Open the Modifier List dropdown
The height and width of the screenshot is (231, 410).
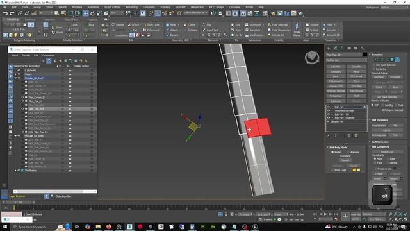tap(347, 60)
